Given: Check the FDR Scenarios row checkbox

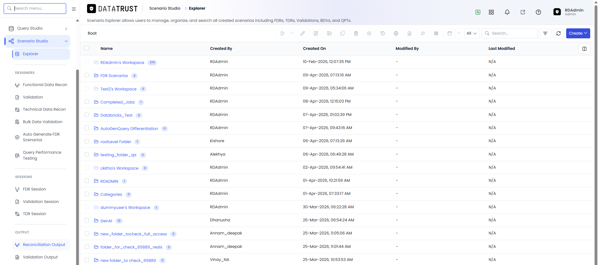Looking at the screenshot, I should (x=87, y=75).
